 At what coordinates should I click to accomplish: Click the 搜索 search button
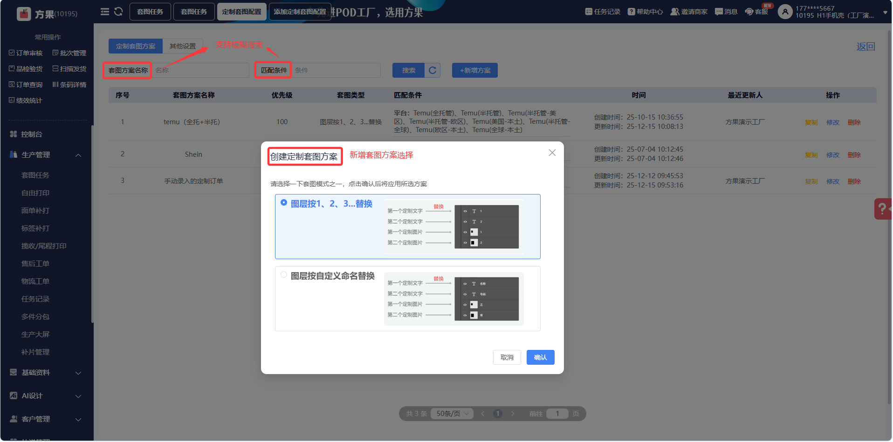pyautogui.click(x=409, y=70)
